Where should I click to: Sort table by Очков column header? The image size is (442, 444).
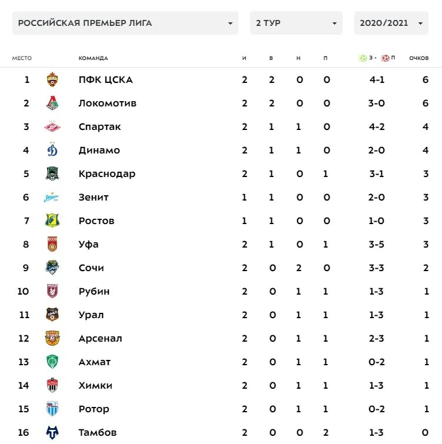point(419,58)
